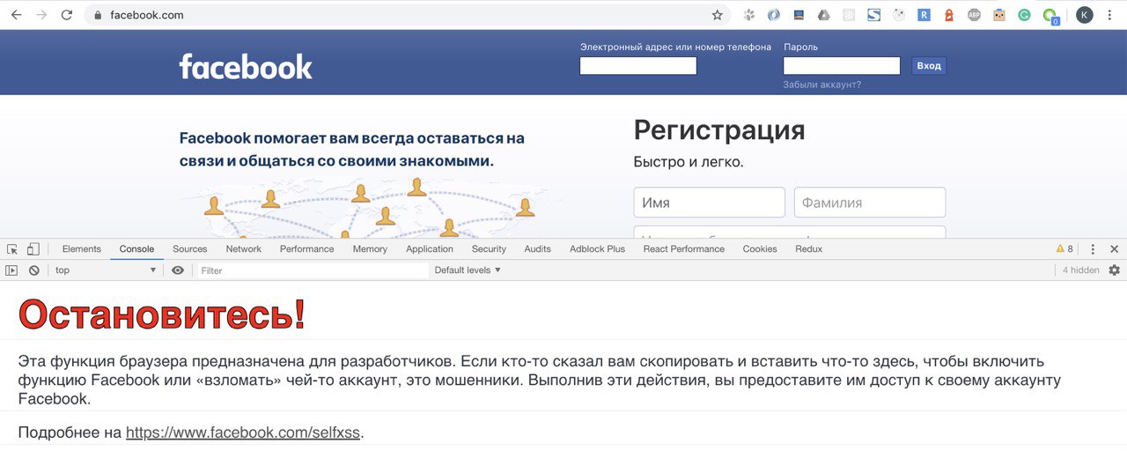Open Chrome's three-dot menu

1111,15
